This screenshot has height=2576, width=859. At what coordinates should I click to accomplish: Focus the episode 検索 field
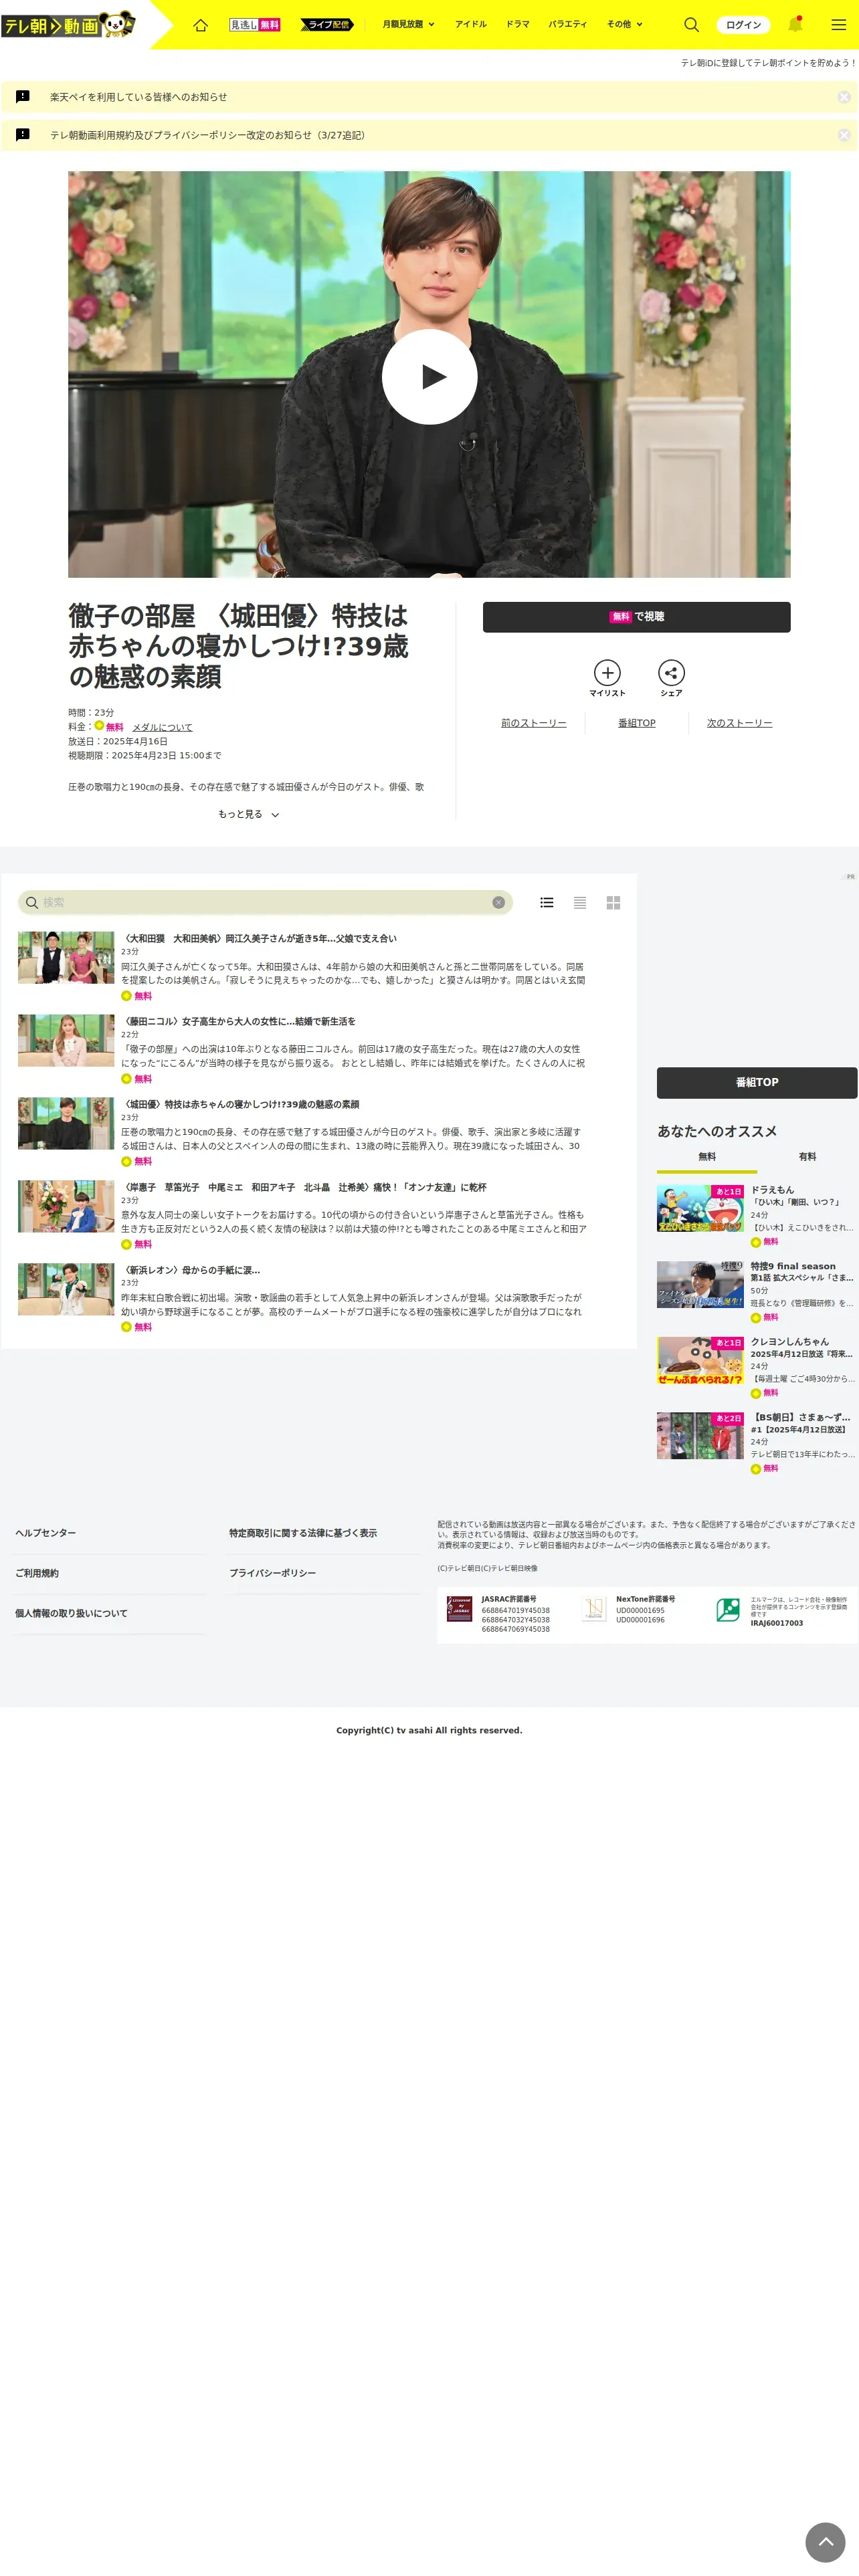point(265,902)
